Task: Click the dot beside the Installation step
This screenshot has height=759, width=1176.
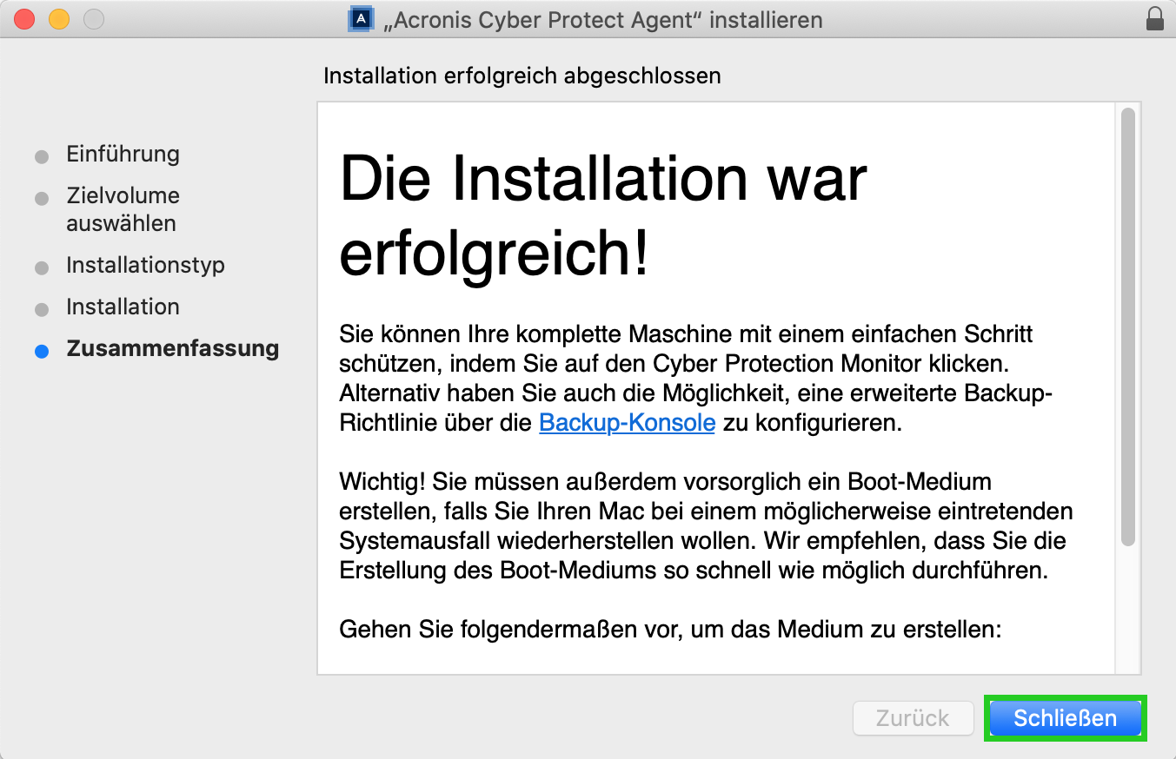Action: (x=41, y=307)
